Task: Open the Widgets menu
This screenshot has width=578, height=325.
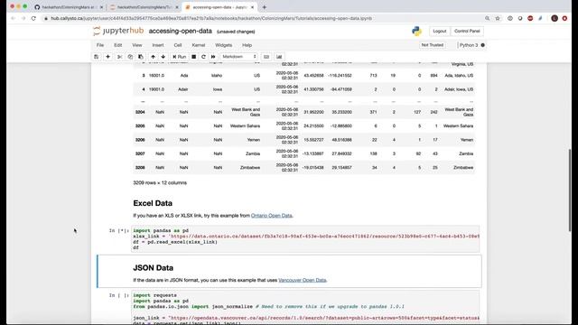Action: [x=223, y=45]
